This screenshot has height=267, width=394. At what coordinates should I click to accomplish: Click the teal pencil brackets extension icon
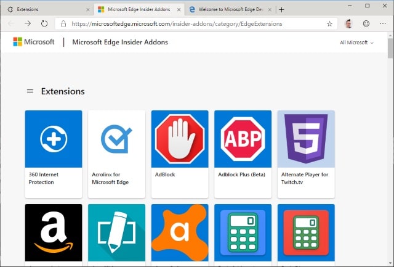coord(116,234)
